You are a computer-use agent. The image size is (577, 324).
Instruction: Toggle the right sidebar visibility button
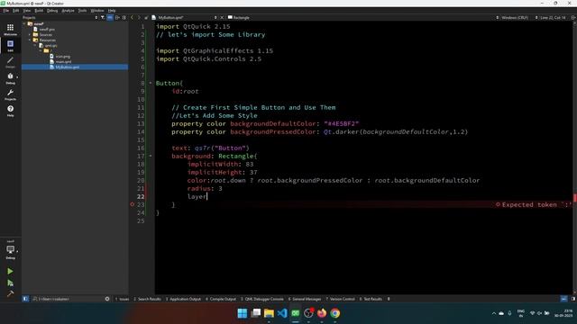tap(573, 299)
